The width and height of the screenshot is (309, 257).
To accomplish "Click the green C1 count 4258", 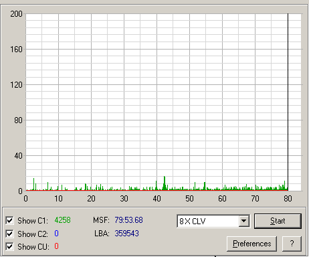I will coord(63,220).
